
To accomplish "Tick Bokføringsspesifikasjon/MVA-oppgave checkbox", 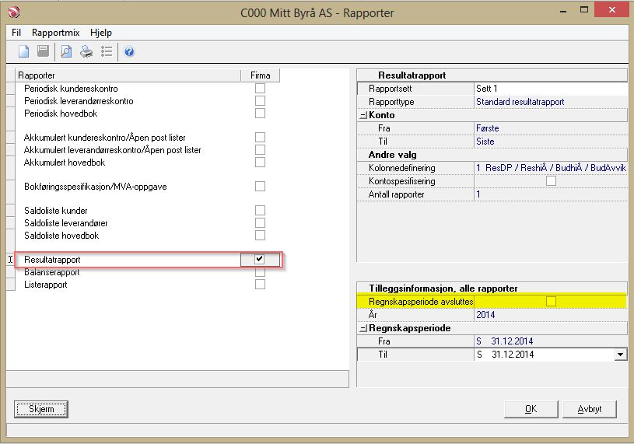I will click(x=260, y=187).
